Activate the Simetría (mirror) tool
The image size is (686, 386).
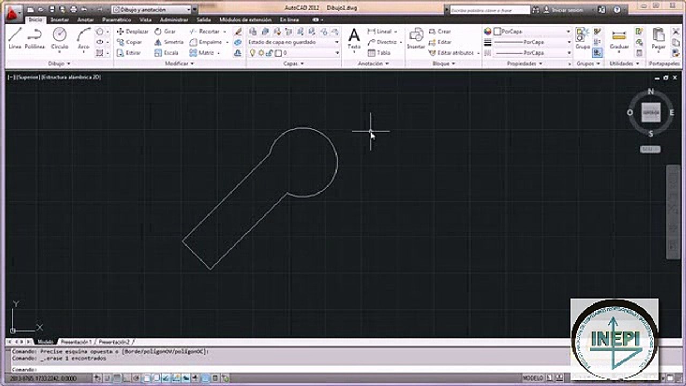tap(169, 42)
